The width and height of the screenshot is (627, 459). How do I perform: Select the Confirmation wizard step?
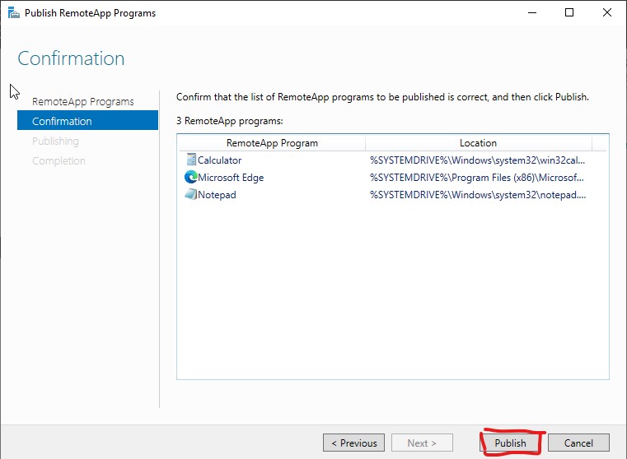pos(87,120)
